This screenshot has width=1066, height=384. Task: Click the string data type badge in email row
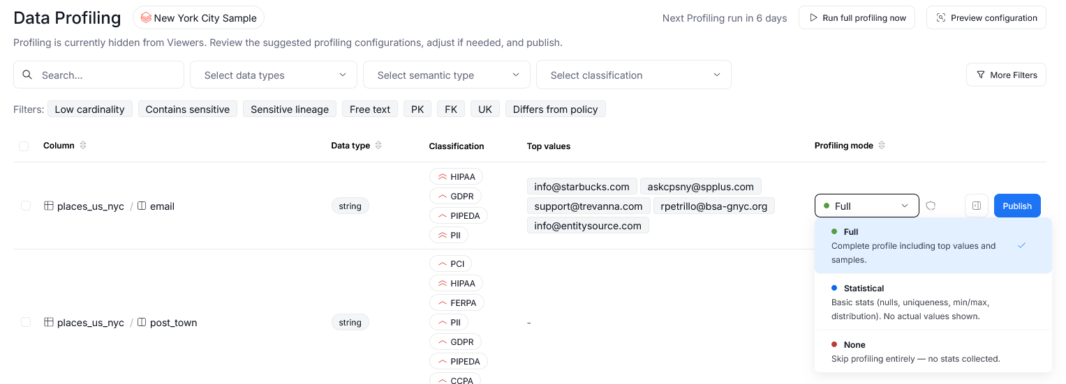[350, 206]
